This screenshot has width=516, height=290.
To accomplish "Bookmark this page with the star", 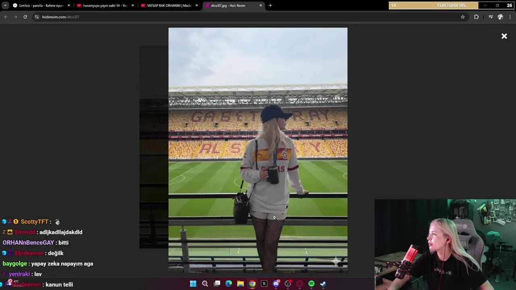I will click(x=462, y=17).
